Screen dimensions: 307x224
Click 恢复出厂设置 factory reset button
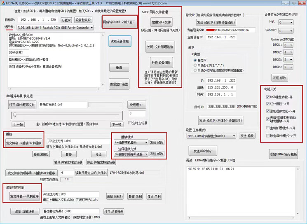pyautogui.click(x=119, y=84)
